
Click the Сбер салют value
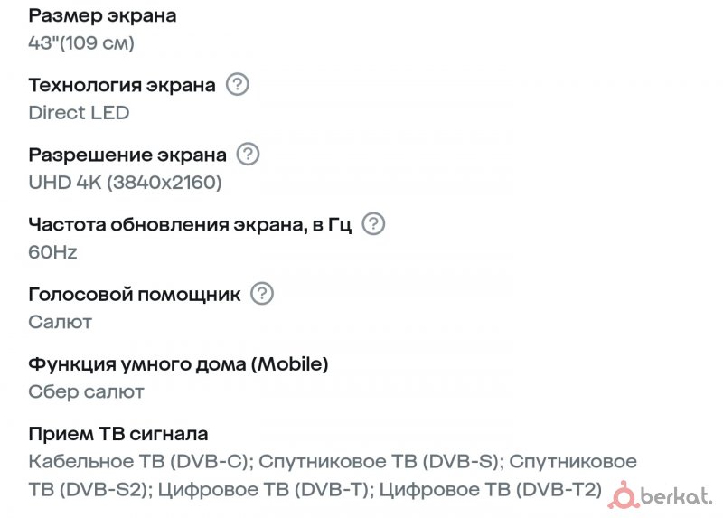(86, 391)
